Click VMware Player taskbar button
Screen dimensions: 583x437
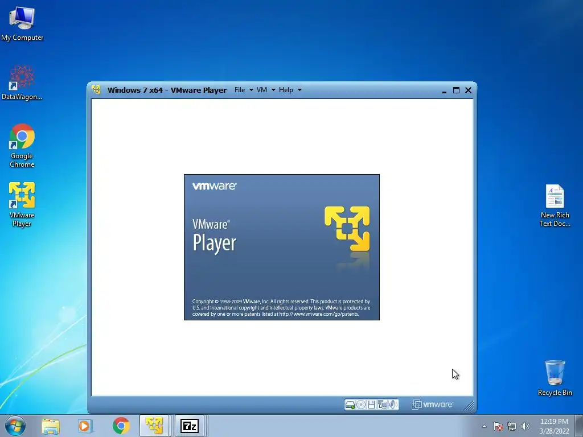155,426
